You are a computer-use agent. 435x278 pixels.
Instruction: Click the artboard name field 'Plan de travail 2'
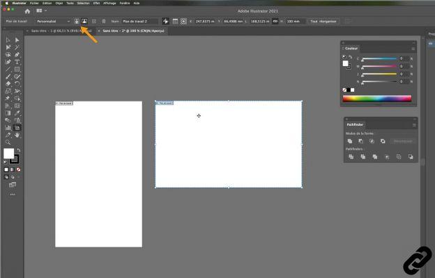pos(140,22)
